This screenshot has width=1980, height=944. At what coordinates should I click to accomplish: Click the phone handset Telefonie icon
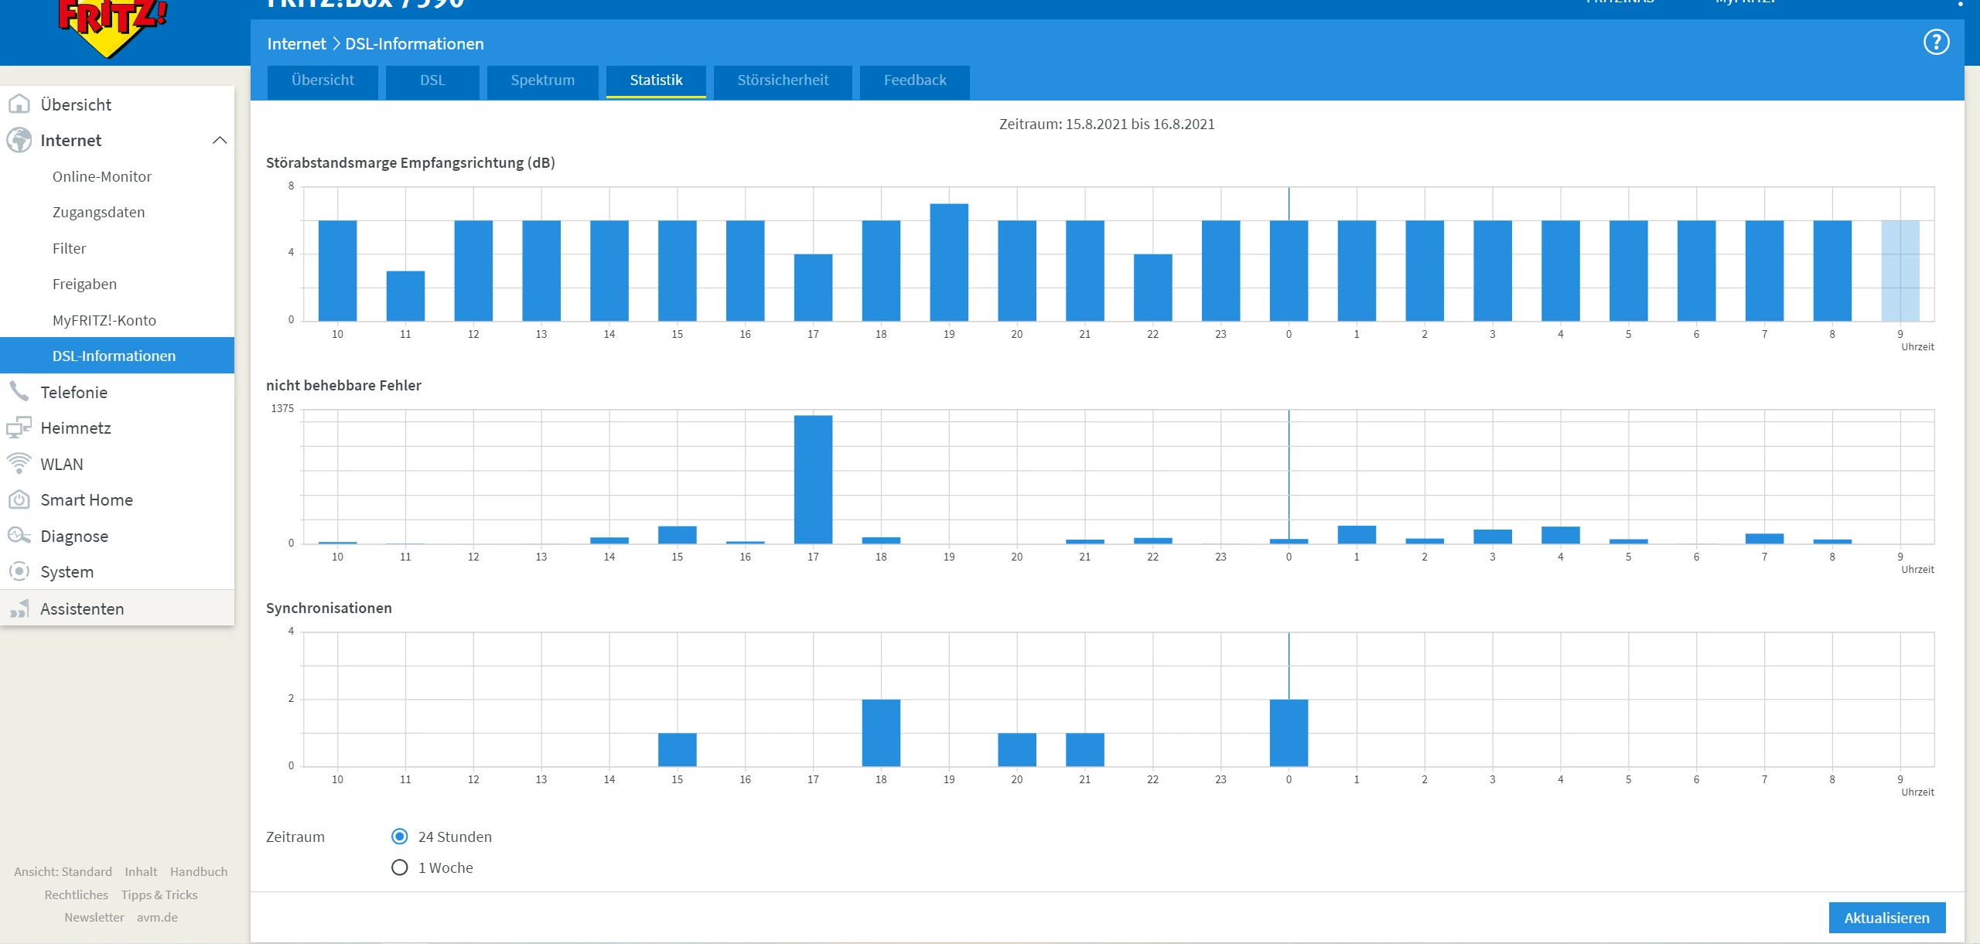pos(19,392)
